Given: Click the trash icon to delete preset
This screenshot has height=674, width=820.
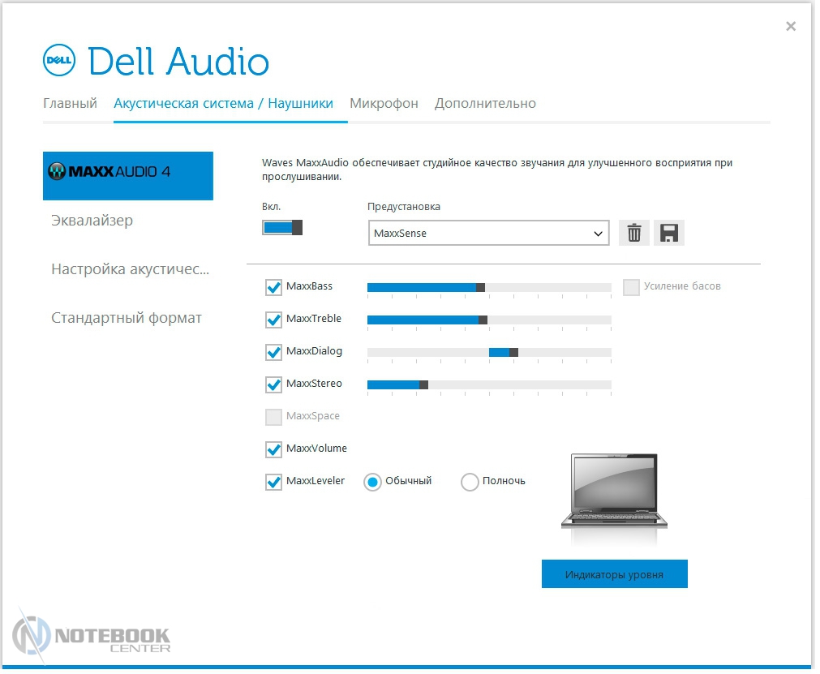Looking at the screenshot, I should coord(634,234).
